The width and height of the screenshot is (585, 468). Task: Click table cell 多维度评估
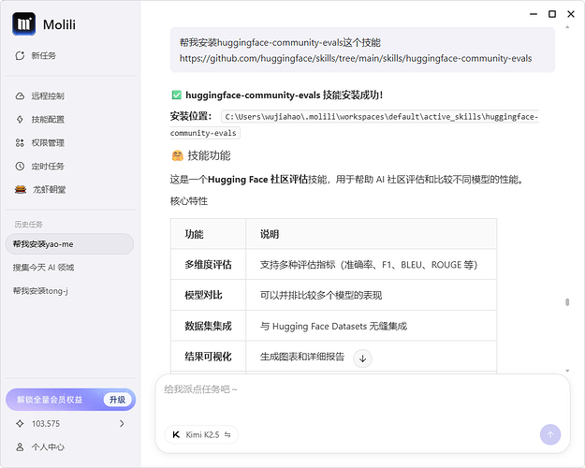click(x=208, y=265)
